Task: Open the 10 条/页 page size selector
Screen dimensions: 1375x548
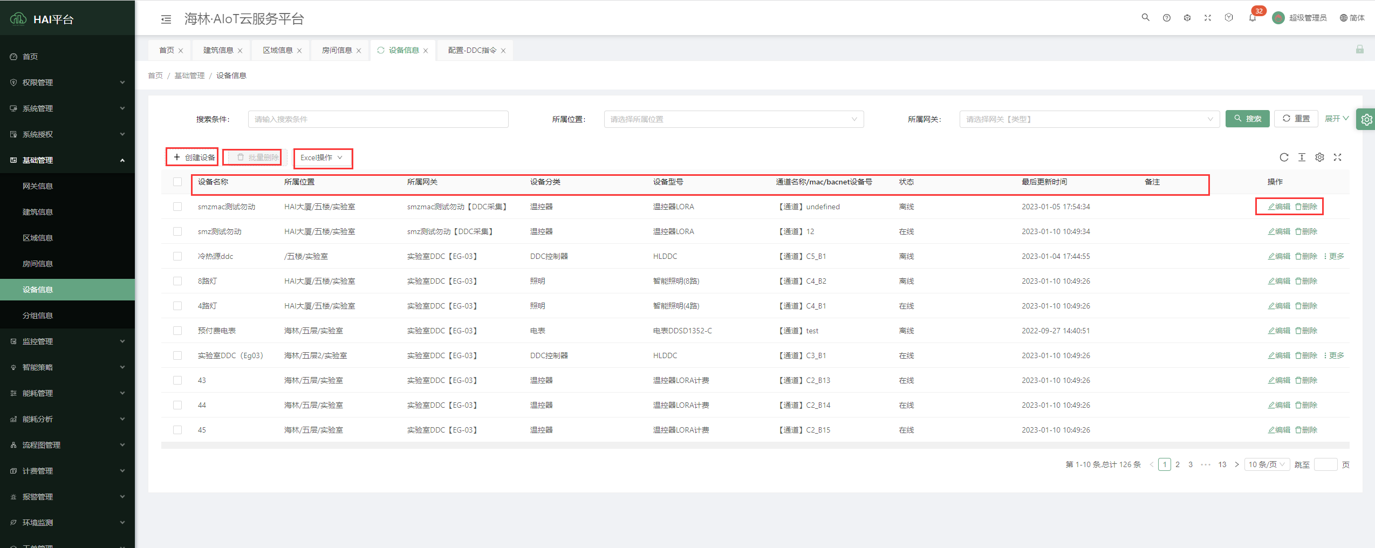Action: click(x=1267, y=464)
